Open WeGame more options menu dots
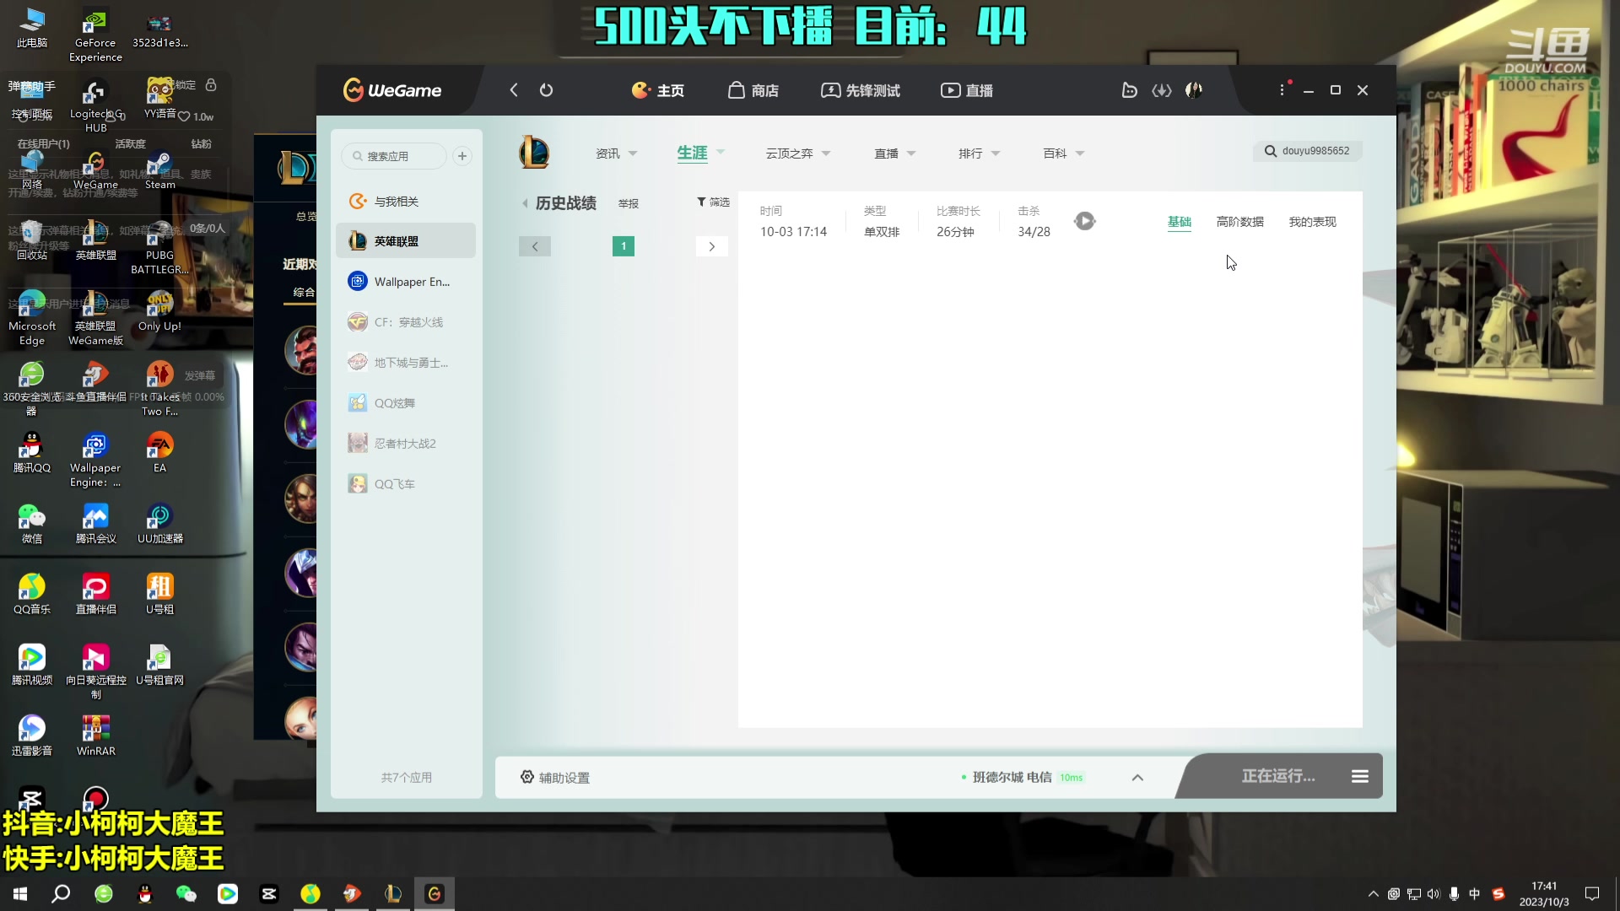The width and height of the screenshot is (1620, 911). tap(1282, 90)
